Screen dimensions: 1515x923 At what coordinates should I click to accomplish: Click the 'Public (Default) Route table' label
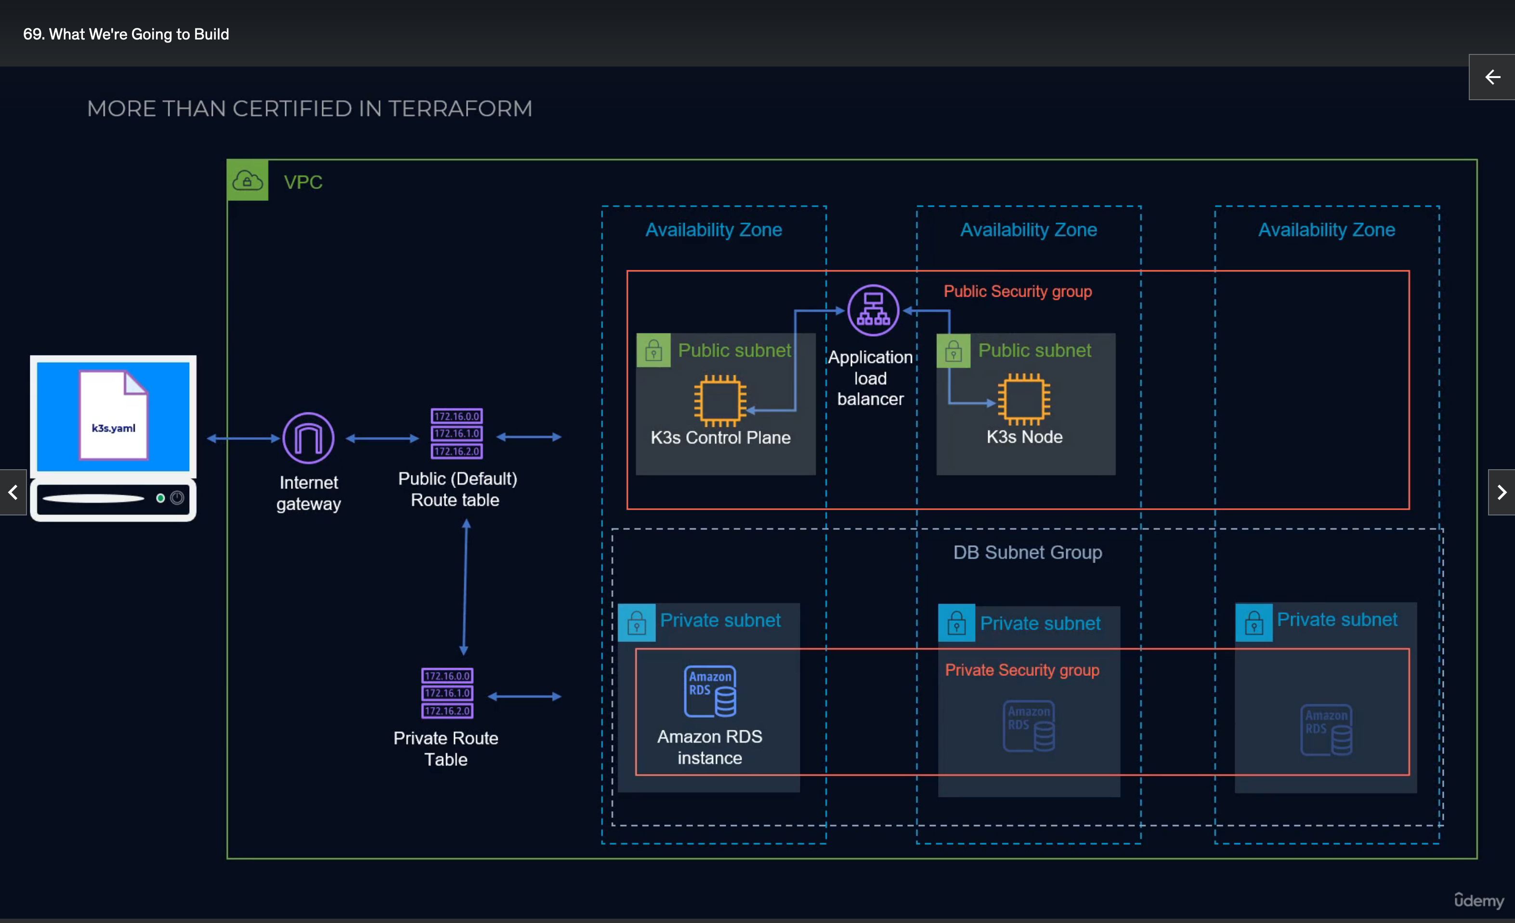457,489
